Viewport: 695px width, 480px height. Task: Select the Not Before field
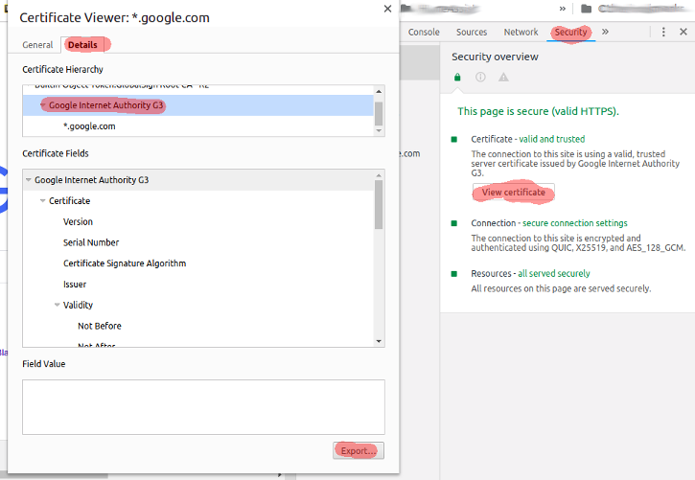(100, 326)
